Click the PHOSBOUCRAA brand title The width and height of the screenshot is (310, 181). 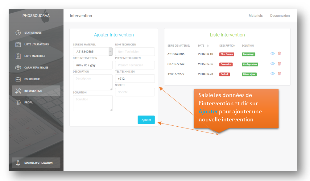click(36, 16)
